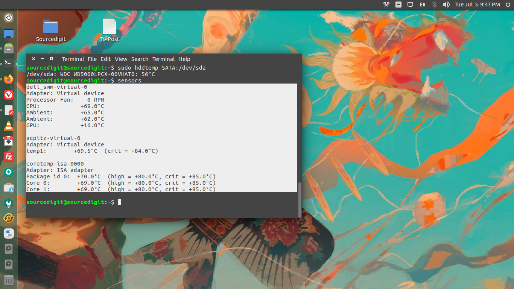Open Ubuntu Software from the dock
The width and height of the screenshot is (514, 289).
tap(8, 187)
